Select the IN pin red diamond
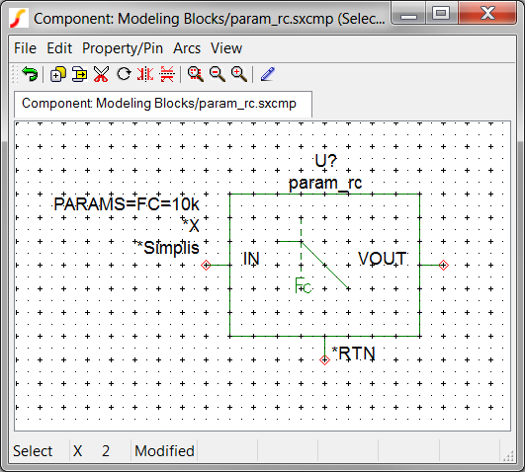Viewport: 525px width, 472px height. click(x=206, y=265)
